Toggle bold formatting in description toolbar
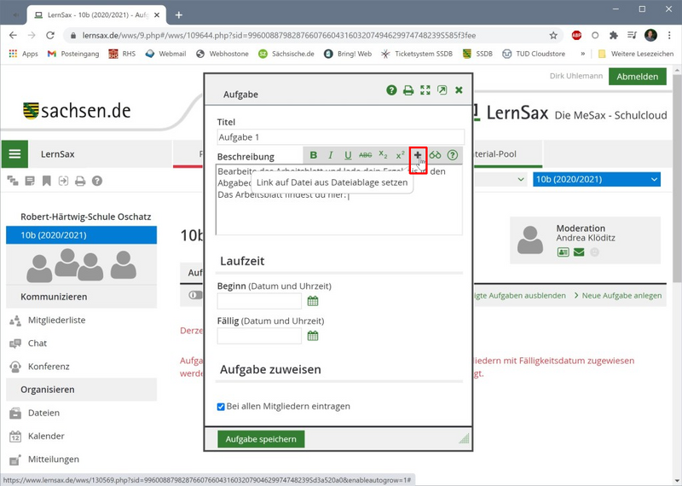 click(314, 155)
